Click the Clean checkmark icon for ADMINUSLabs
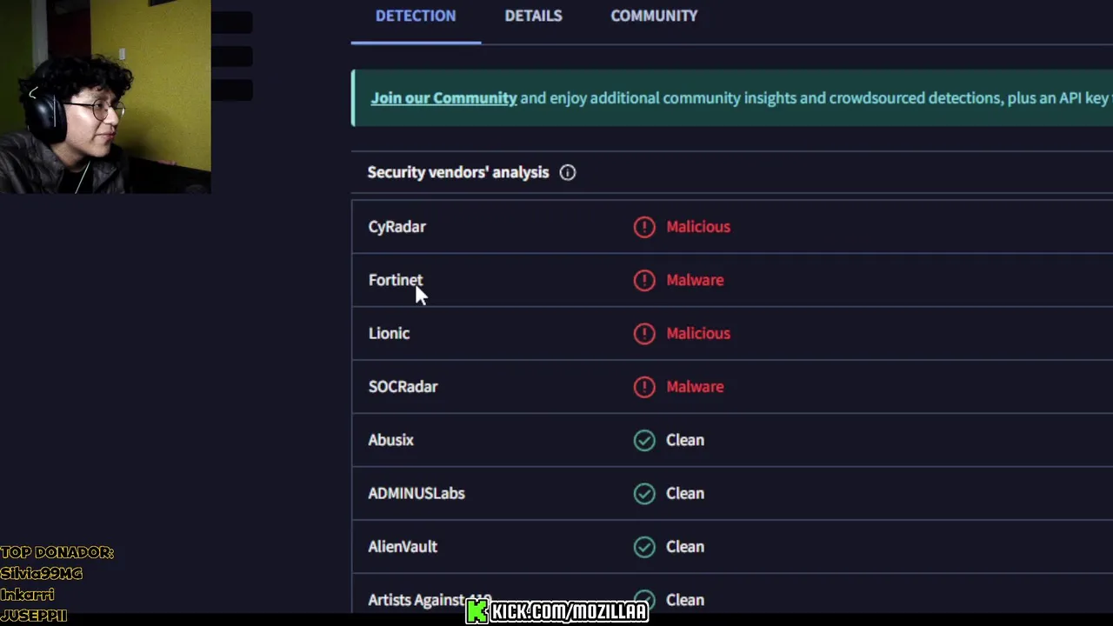The image size is (1113, 626). click(x=643, y=493)
